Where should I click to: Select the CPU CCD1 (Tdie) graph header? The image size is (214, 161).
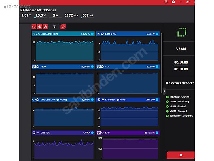[63, 34]
